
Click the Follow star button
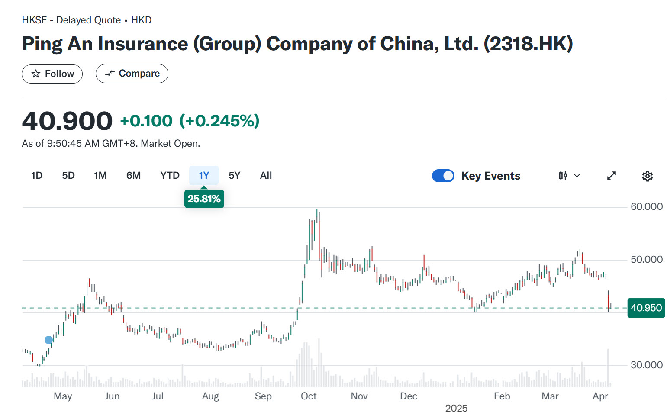[52, 74]
